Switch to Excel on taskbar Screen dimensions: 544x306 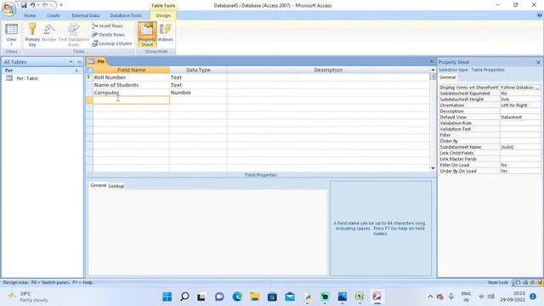pyautogui.click(x=360, y=297)
